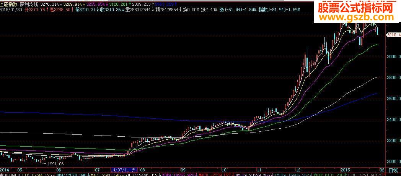This screenshot has width=401, height=176.
Task: Click the 指数(-51.94)-1.59% readout
Action: coord(279,10)
